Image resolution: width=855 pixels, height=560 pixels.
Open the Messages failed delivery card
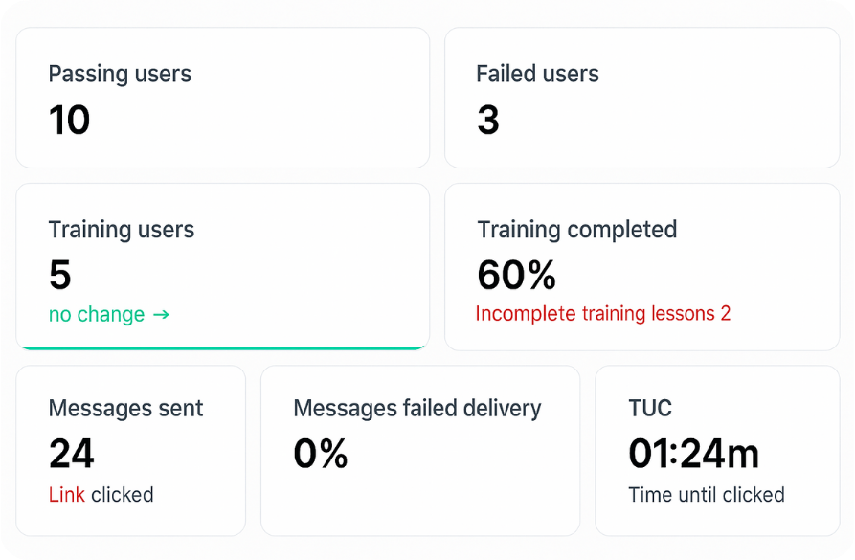tap(421, 450)
